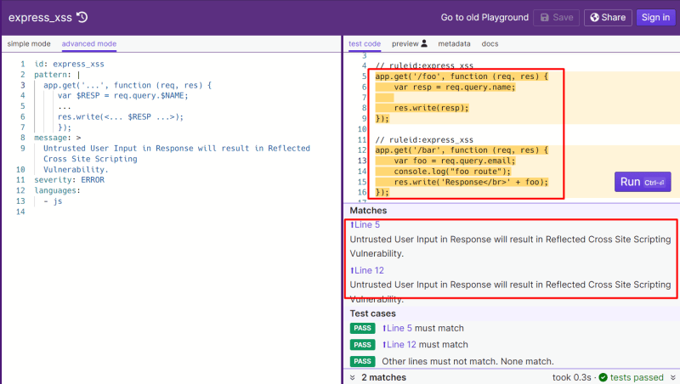Screen dimensions: 680x384
Task: Click "res.write('Response</br>' + foo);" line
Action: 471,182
